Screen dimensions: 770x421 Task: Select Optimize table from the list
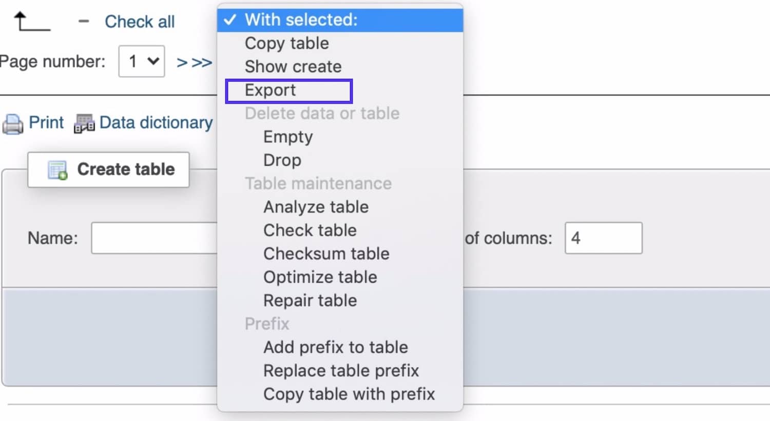[x=320, y=277]
